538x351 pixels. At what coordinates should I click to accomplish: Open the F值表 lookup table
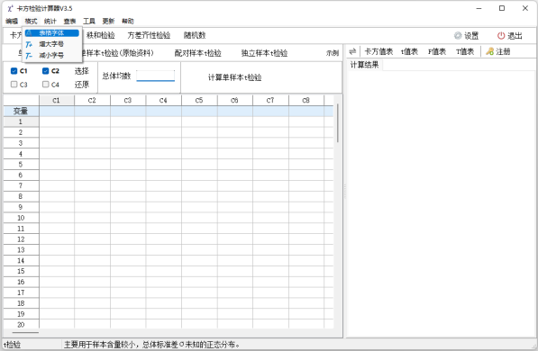(437, 51)
